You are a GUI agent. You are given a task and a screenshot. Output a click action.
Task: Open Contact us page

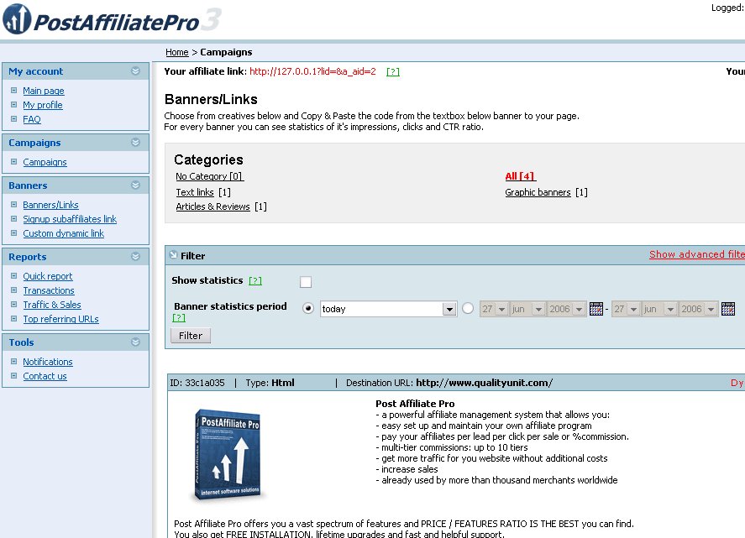45,376
